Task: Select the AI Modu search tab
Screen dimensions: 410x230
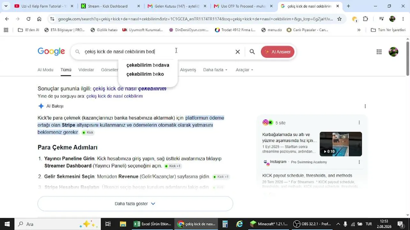Action: [x=45, y=70]
